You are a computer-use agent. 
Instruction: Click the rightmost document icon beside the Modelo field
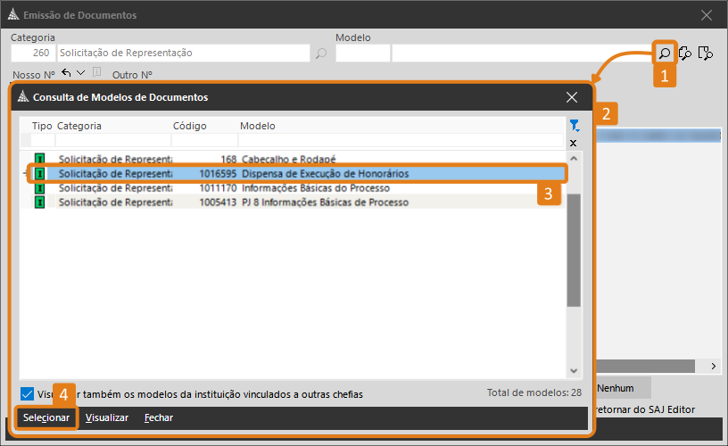[706, 54]
